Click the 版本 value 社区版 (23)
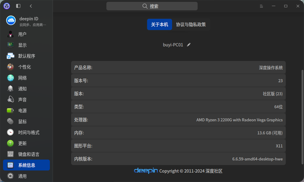The height and width of the screenshot is (182, 304). (273, 94)
